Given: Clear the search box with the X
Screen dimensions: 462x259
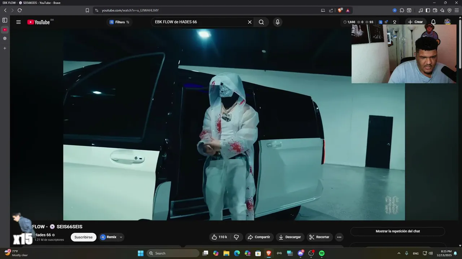Looking at the screenshot, I should pos(249,22).
